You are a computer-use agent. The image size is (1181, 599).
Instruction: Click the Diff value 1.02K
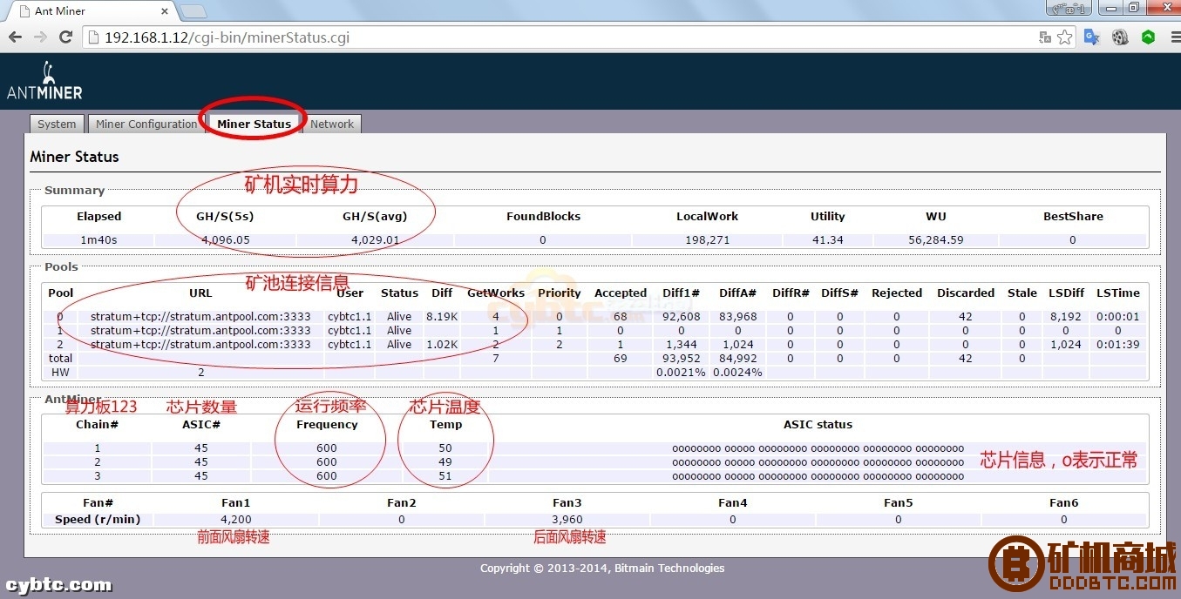point(443,345)
